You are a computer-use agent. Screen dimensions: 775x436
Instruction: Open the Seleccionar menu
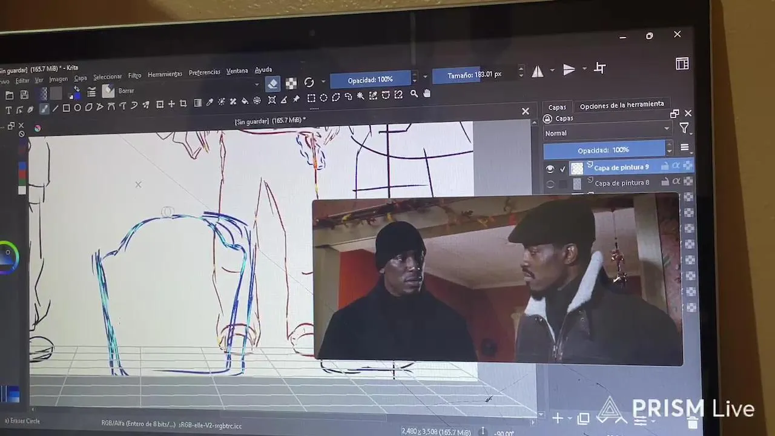[x=107, y=77]
